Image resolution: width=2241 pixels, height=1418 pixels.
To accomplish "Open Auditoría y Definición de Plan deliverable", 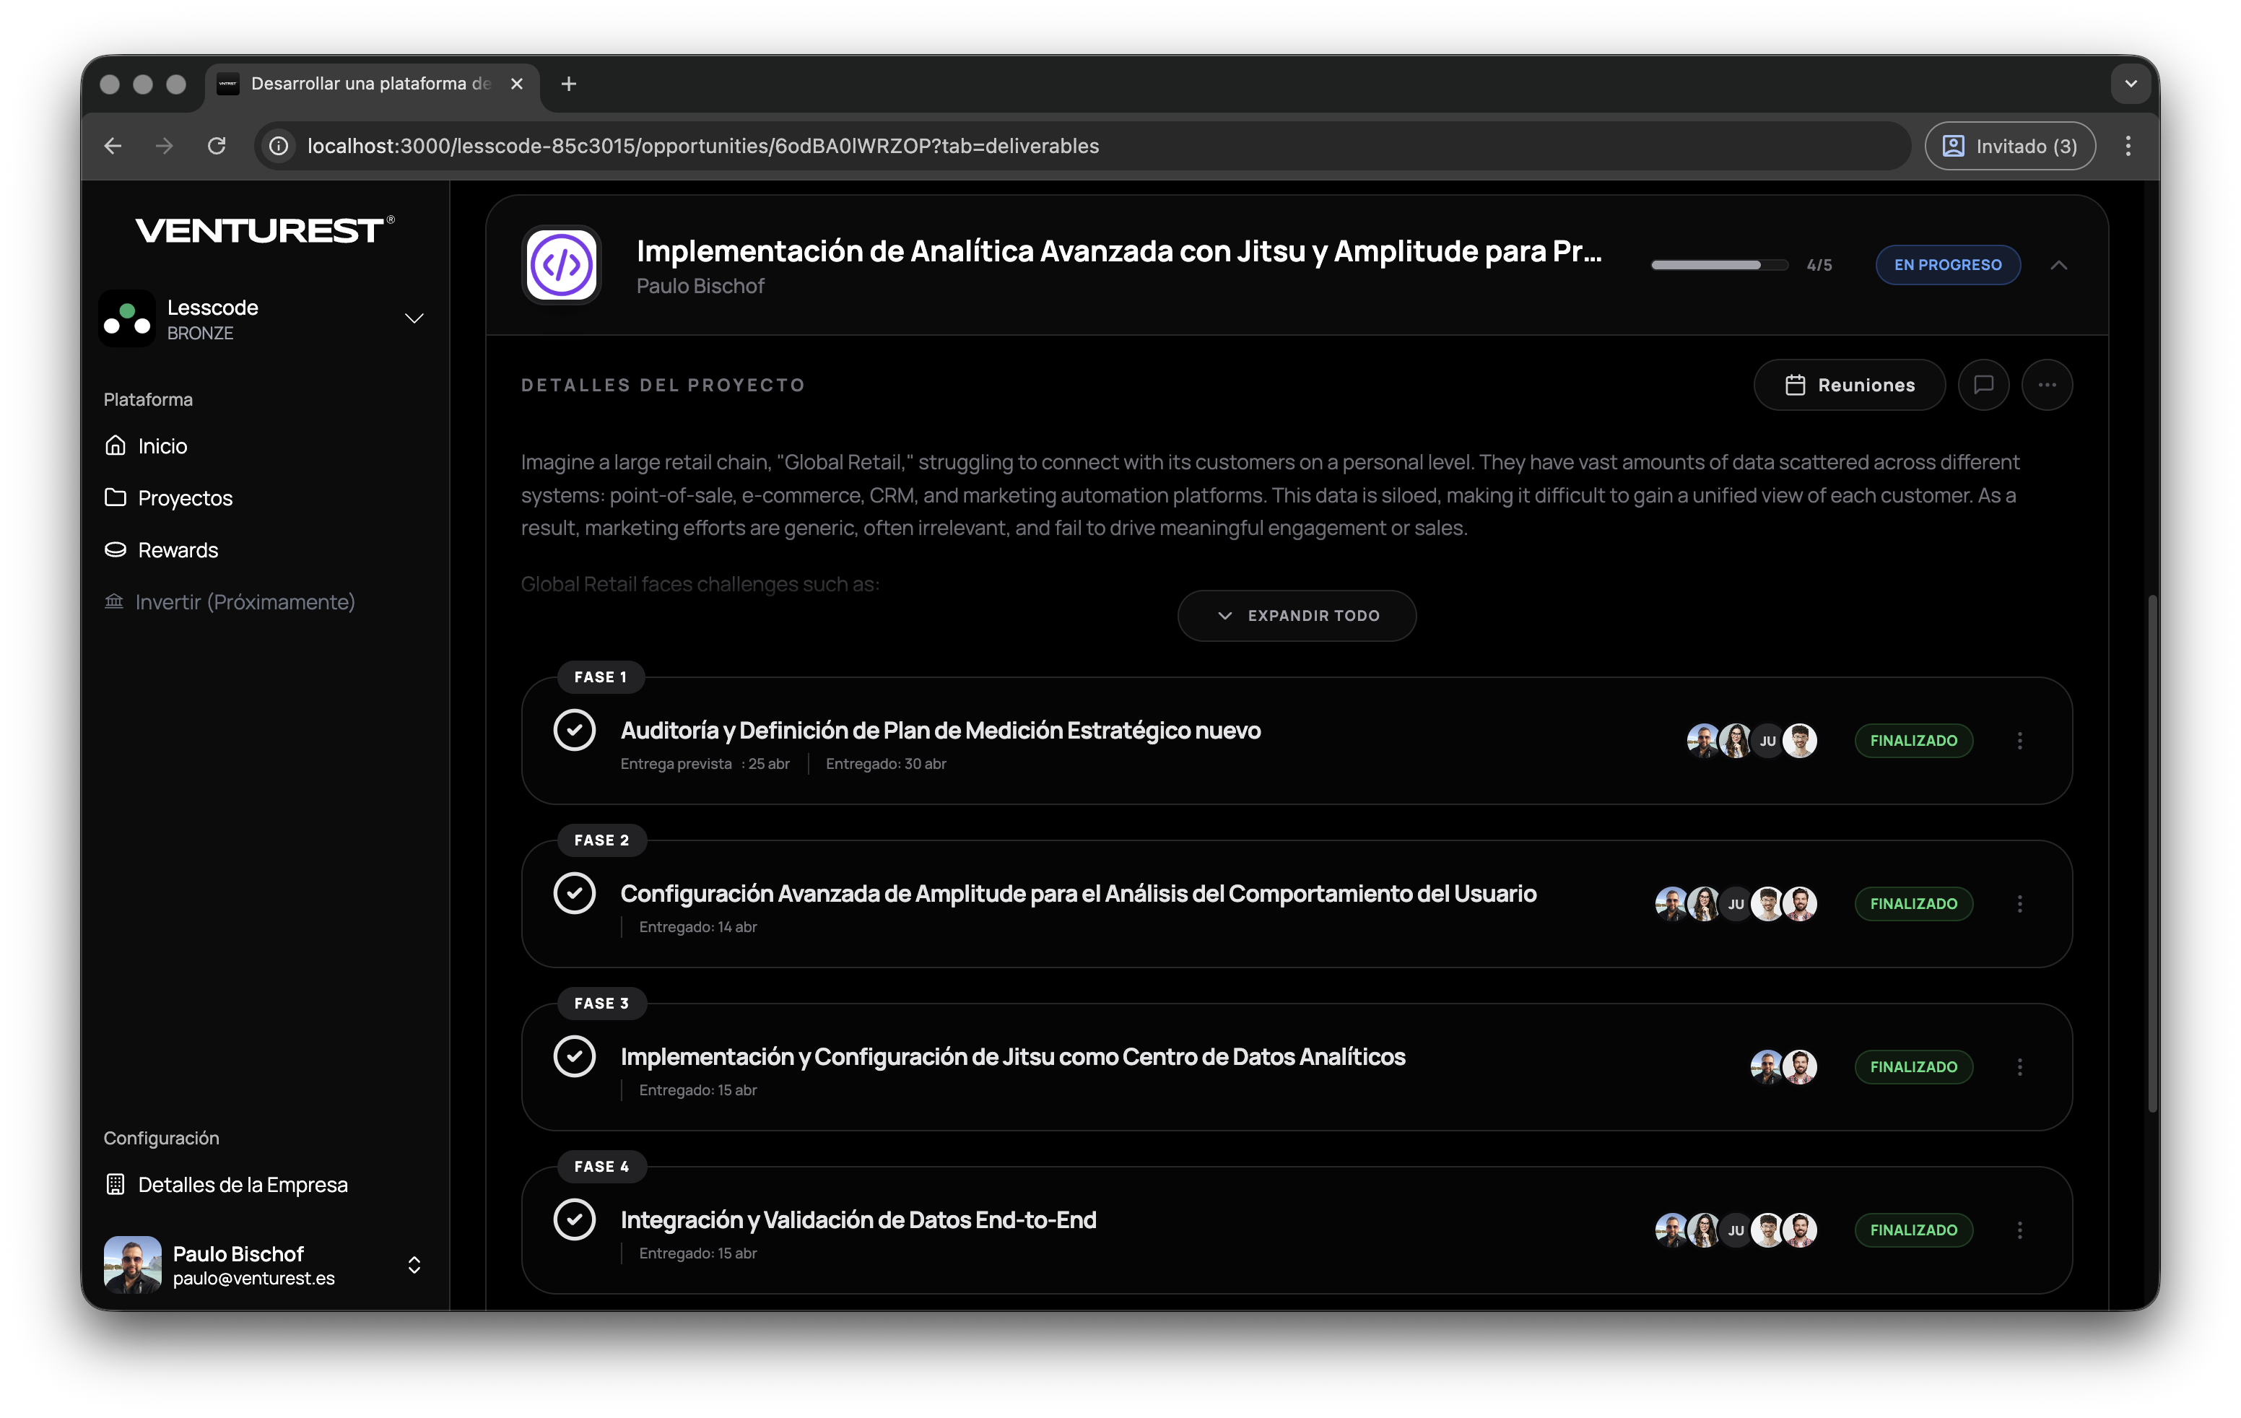I will click(x=940, y=731).
